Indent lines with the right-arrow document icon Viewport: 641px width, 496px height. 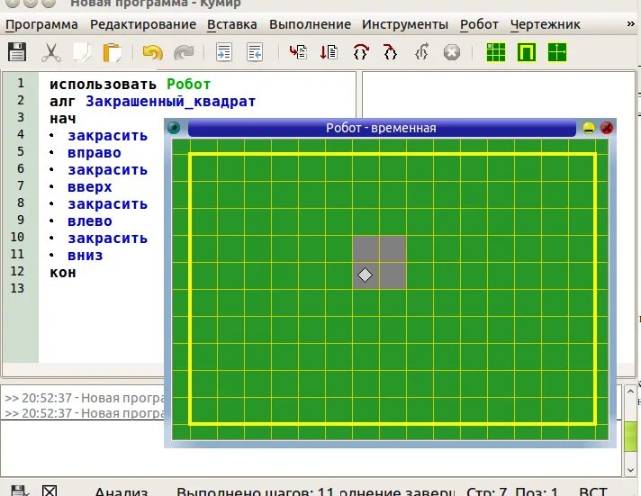point(224,52)
